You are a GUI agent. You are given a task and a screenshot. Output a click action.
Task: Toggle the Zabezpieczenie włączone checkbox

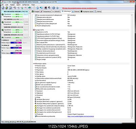point(36,17)
